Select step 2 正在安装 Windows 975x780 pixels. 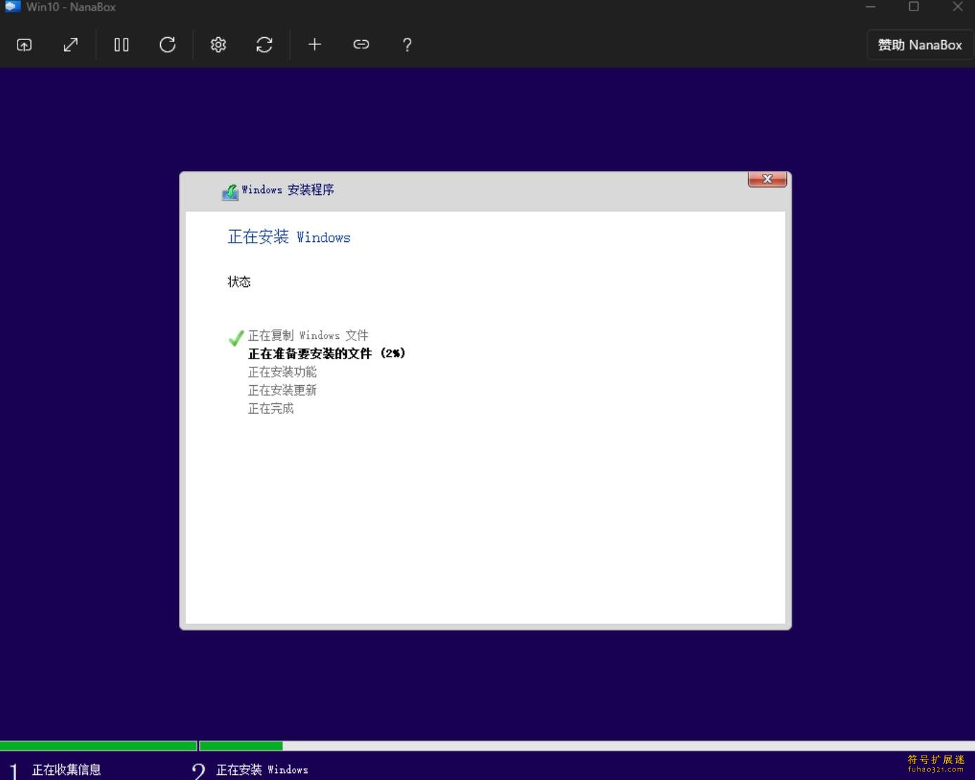tap(263, 769)
